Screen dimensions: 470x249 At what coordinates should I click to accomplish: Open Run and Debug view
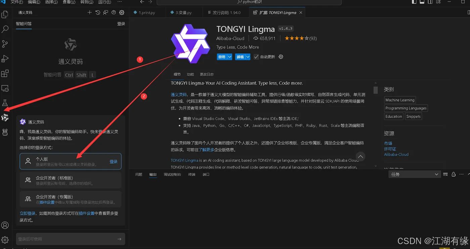pyautogui.click(x=5, y=59)
